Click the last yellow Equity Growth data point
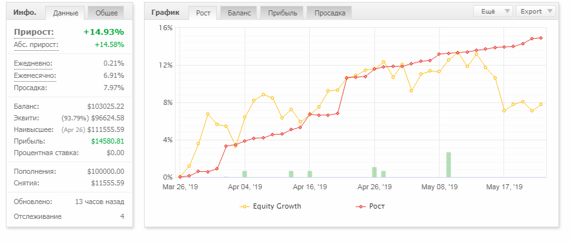Image resolution: width=570 pixels, height=244 pixels. [541, 104]
